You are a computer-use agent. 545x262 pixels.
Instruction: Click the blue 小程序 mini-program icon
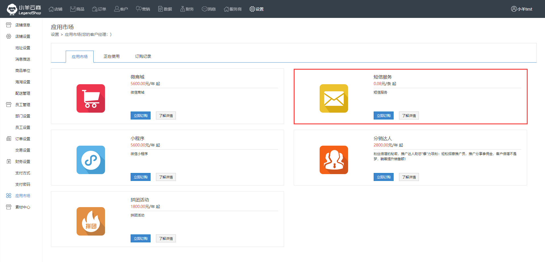[x=91, y=160]
